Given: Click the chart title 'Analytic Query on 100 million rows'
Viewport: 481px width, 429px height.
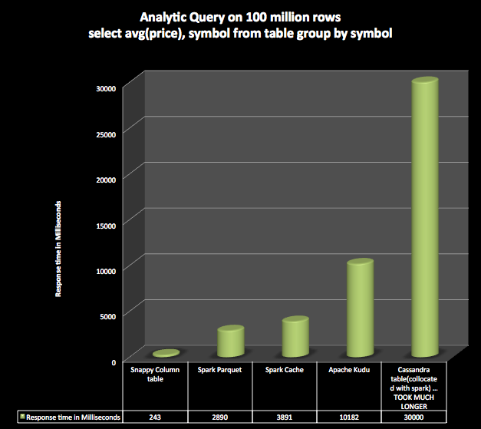Looking at the screenshot, I should tap(240, 18).
